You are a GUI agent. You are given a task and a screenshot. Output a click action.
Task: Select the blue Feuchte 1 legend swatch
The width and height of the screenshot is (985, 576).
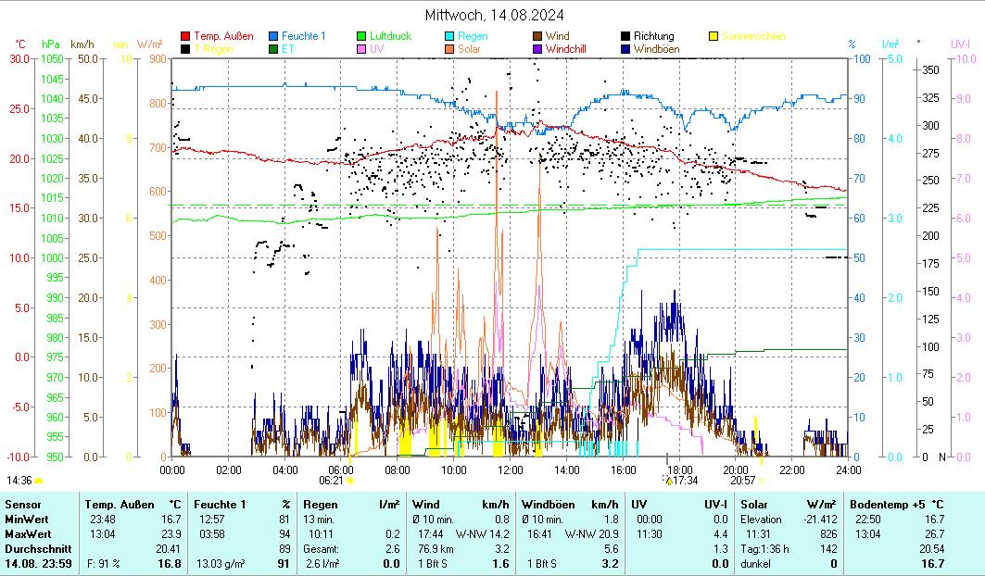click(x=273, y=37)
